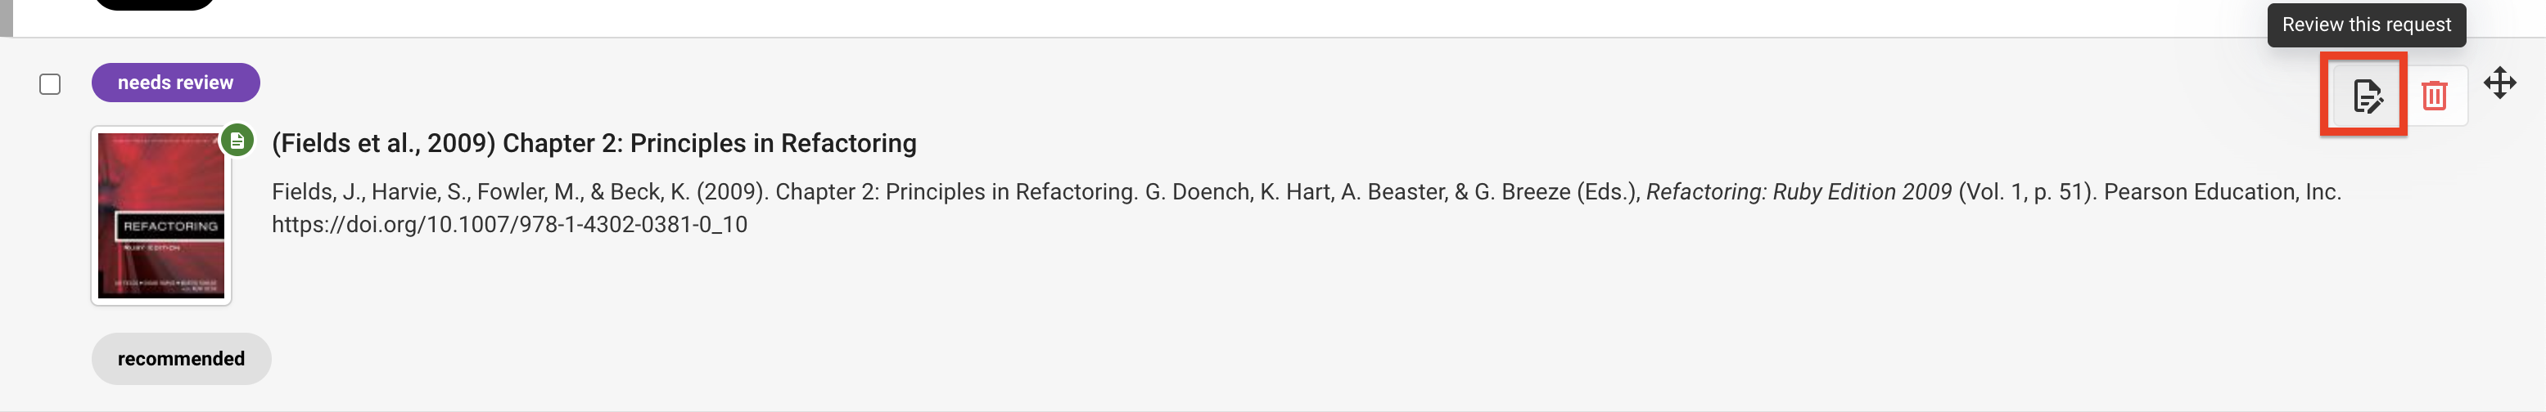
Task: Click the gray bar at the top-left edge
Action: [x=6, y=18]
